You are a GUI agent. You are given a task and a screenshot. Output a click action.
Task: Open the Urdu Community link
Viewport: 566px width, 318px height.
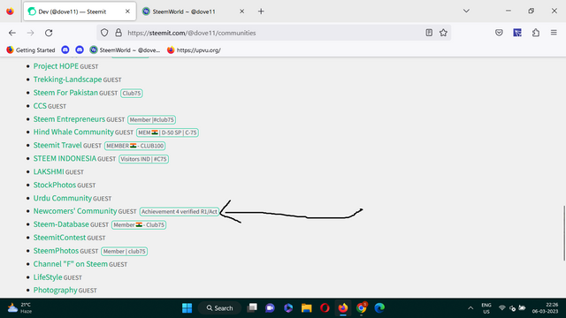pos(63,198)
